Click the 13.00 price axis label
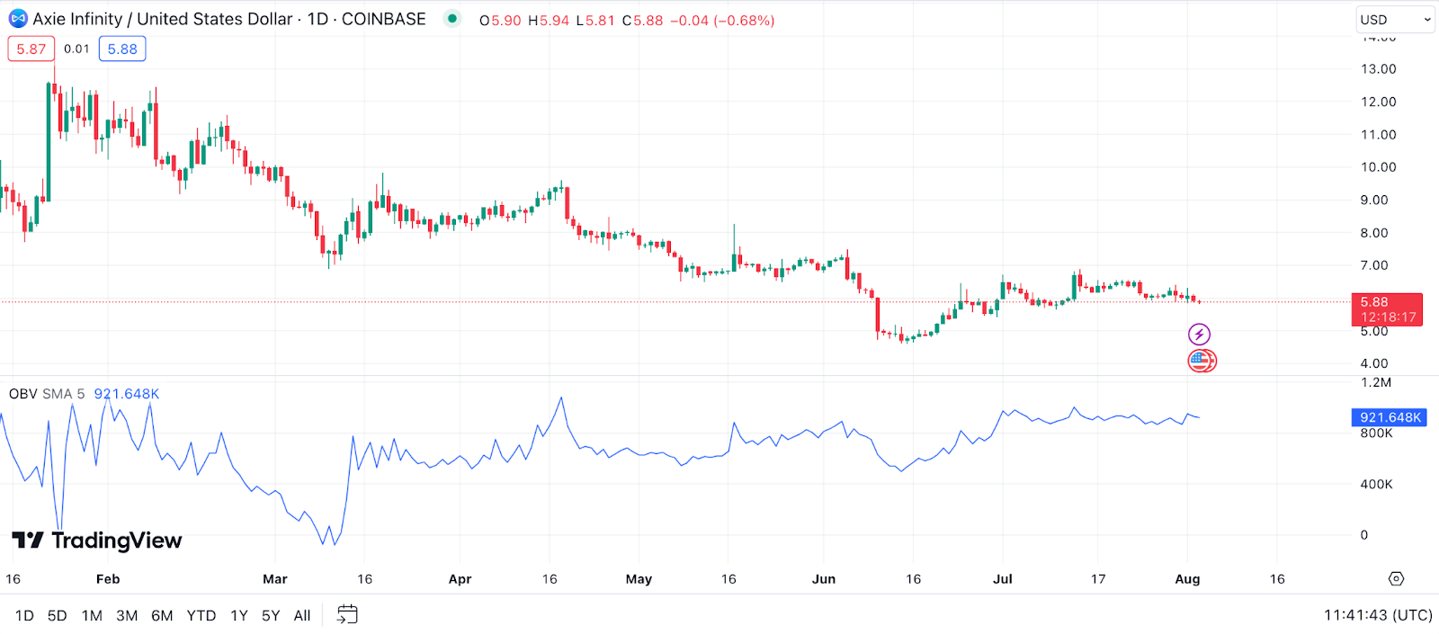This screenshot has width=1439, height=634. coord(1379,69)
